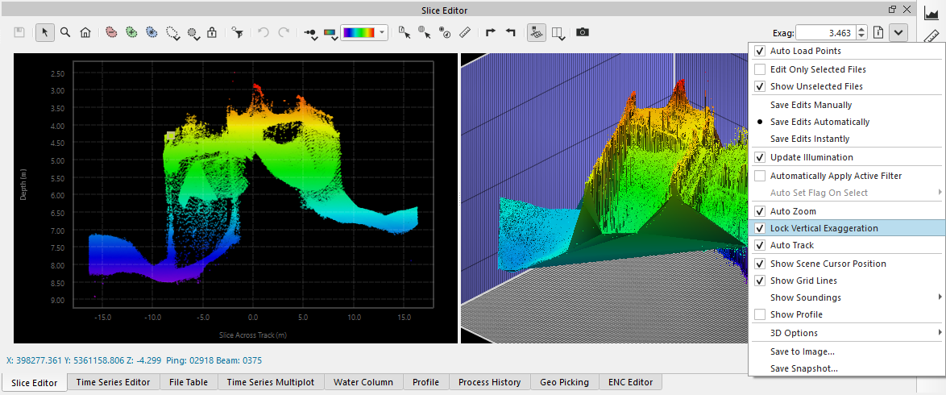Click the padlock lock icon
The width and height of the screenshot is (946, 395).
coord(212,32)
